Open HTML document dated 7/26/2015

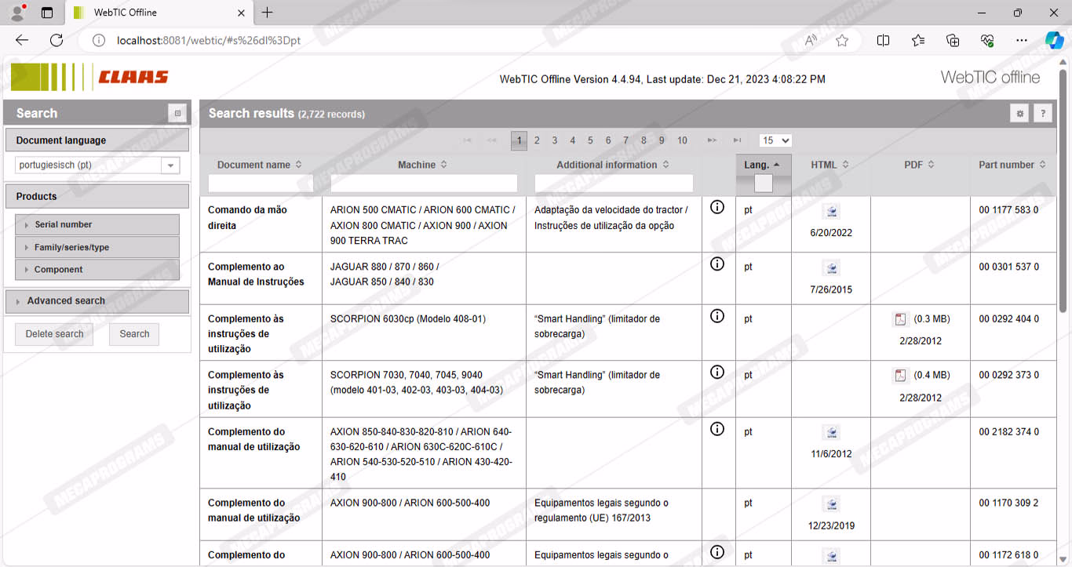[831, 268]
